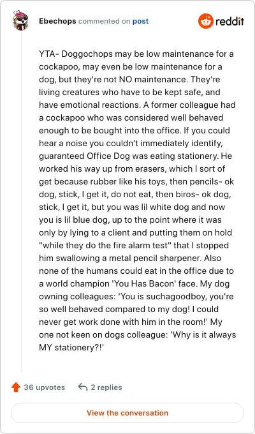Click the orange Reddit Snoo logo
255x434 pixels.
[206, 21]
